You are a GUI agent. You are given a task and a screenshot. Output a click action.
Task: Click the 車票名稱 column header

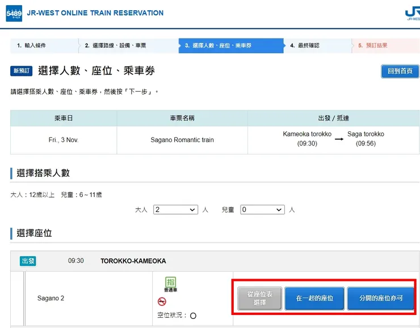coord(182,118)
